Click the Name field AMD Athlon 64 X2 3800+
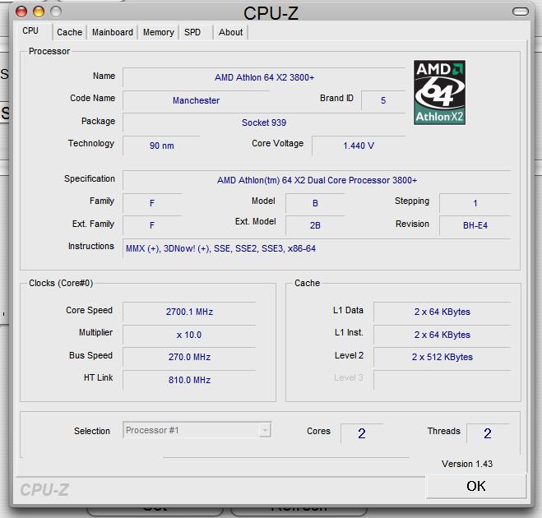Screen dimensions: 542x518 click(x=264, y=77)
